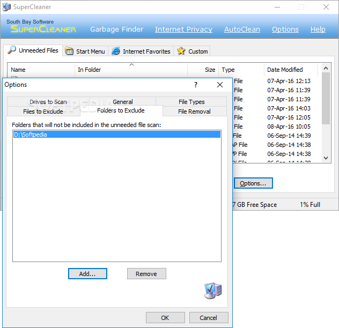Click the file list scroll down arrow
The height and width of the screenshot is (328, 339).
pos(326,158)
